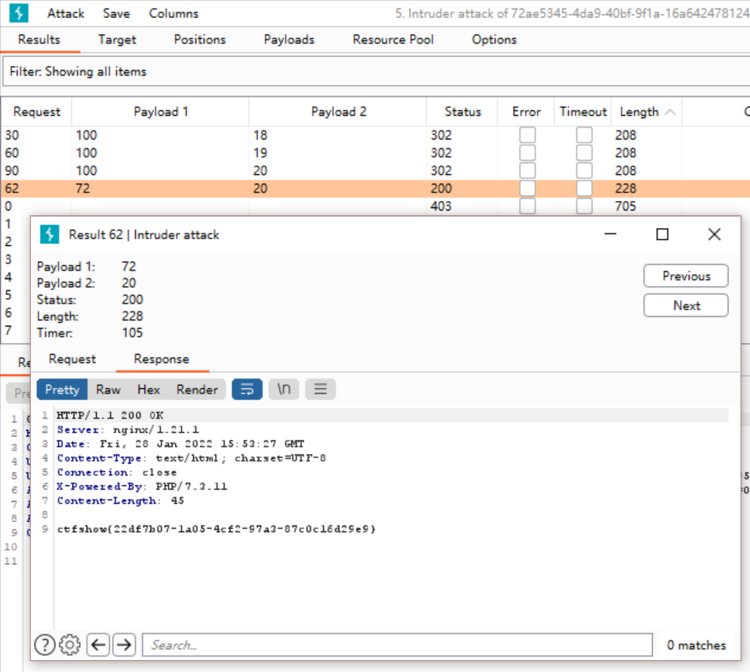Sort by the Error column header
750x672 pixels.
(x=526, y=112)
